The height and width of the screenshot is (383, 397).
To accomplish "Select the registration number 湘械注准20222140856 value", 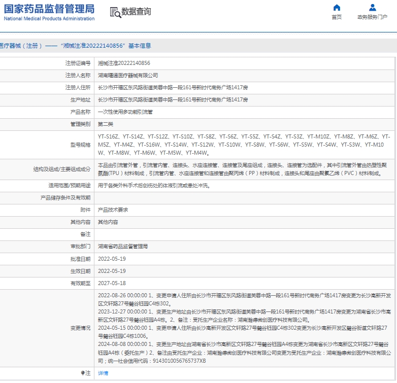I will click(124, 63).
